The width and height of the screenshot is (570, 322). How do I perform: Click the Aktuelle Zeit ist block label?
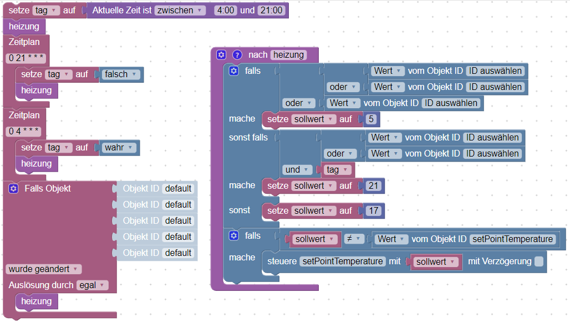pyautogui.click(x=122, y=10)
